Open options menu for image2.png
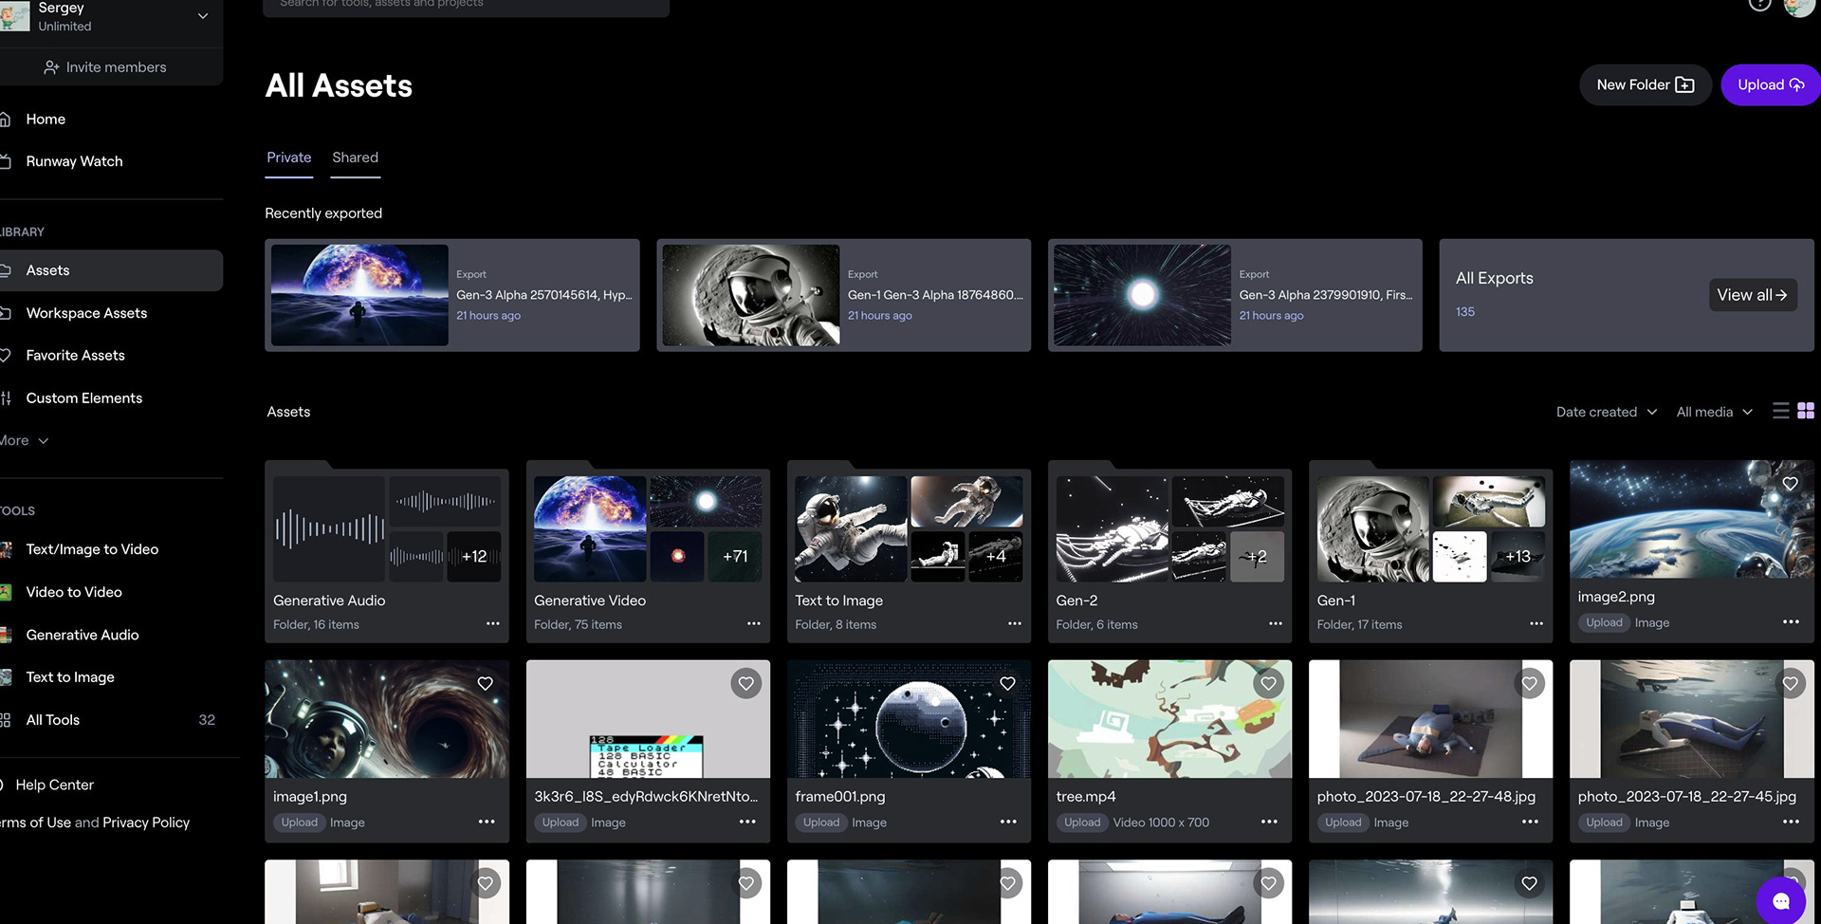The width and height of the screenshot is (1821, 924). coord(1791,621)
